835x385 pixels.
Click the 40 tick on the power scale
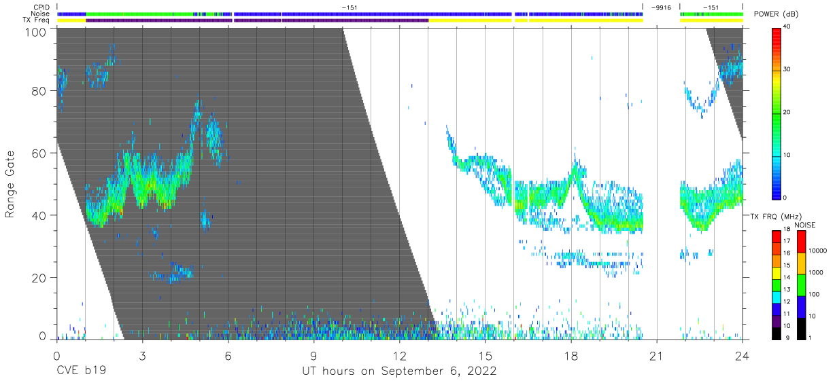point(788,27)
